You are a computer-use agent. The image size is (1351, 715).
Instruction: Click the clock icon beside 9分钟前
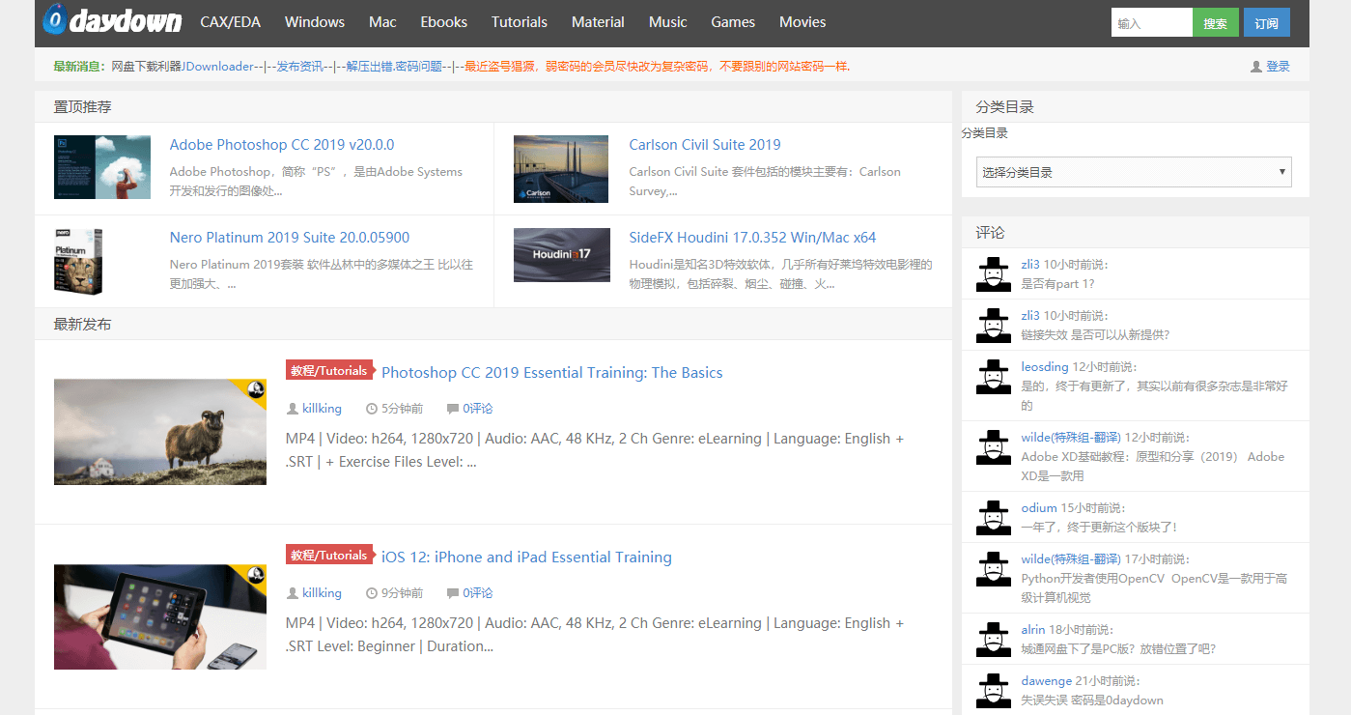[372, 593]
